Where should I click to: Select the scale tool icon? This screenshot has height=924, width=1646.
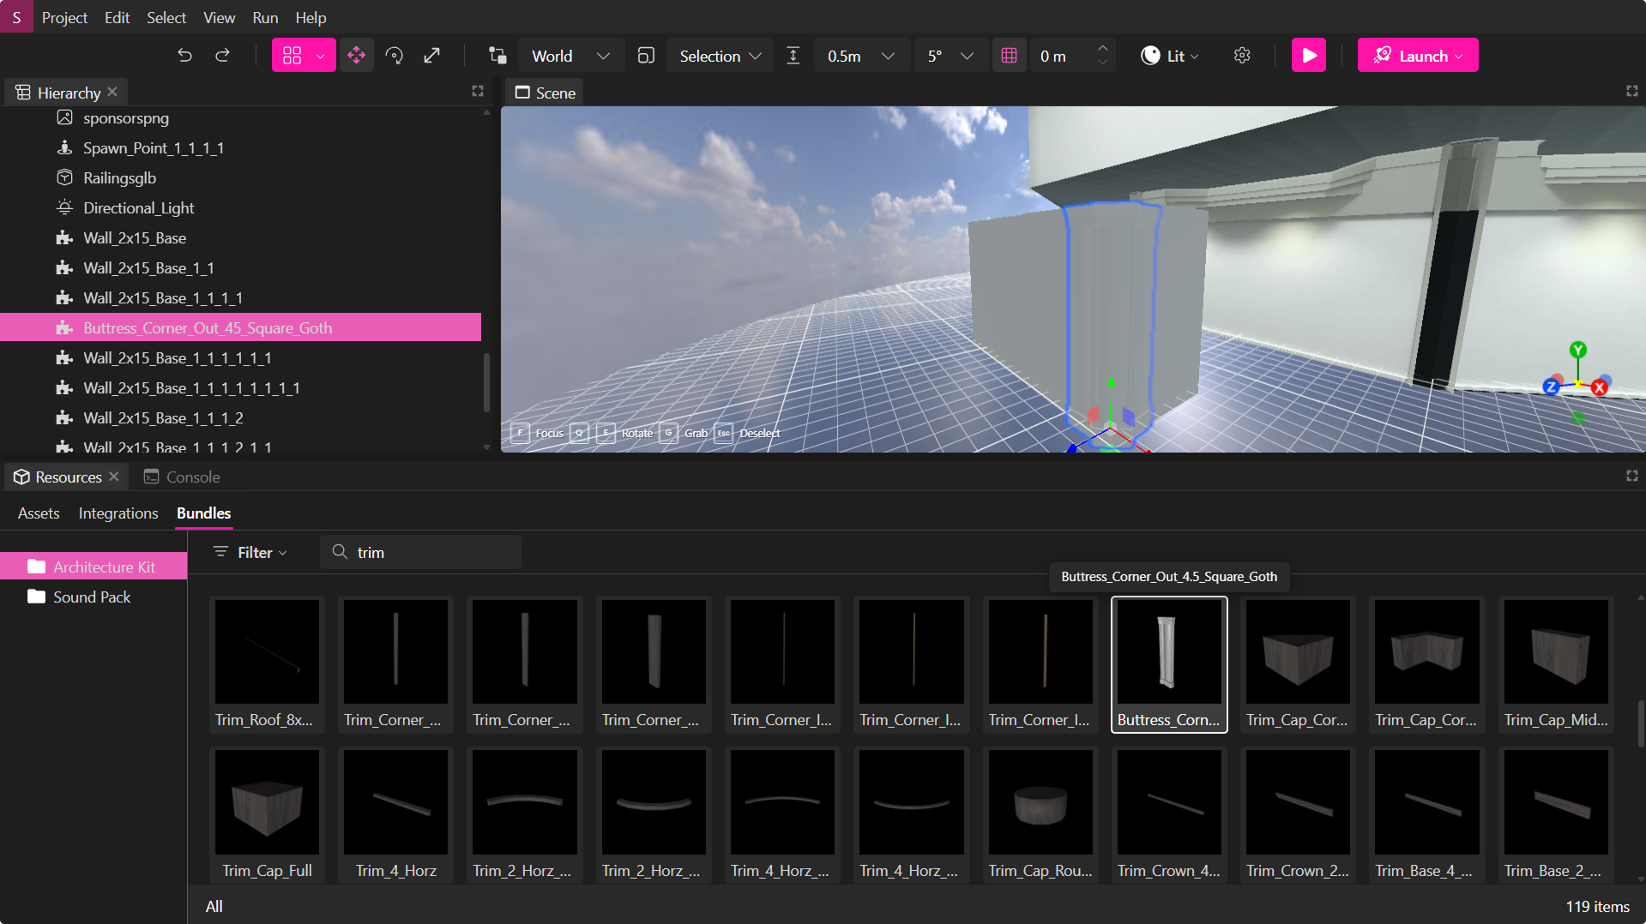tap(432, 56)
